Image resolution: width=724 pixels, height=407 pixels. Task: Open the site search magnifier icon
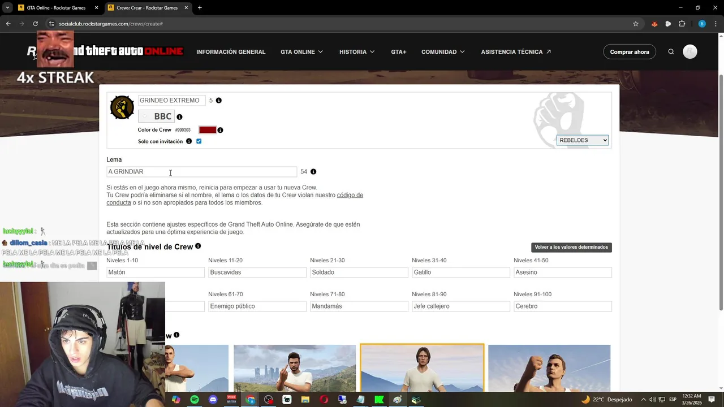coord(671,51)
